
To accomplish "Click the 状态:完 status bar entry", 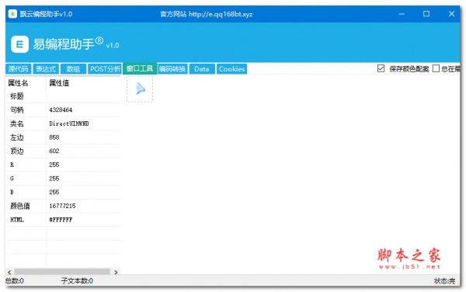I will 444,280.
